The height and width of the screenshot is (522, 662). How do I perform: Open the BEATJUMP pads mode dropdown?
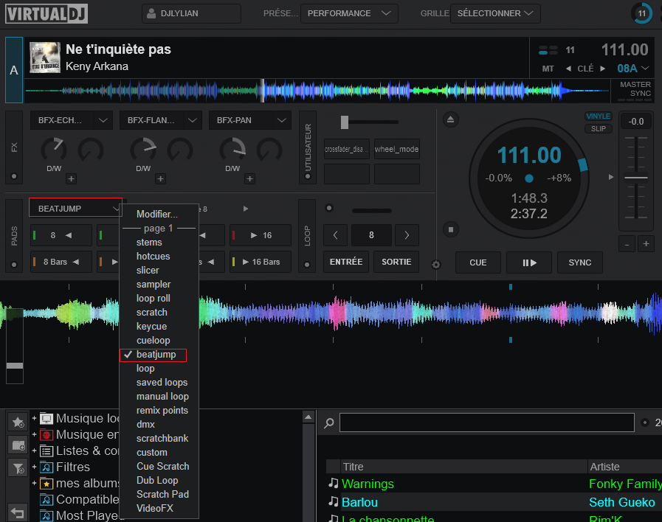[x=75, y=209]
